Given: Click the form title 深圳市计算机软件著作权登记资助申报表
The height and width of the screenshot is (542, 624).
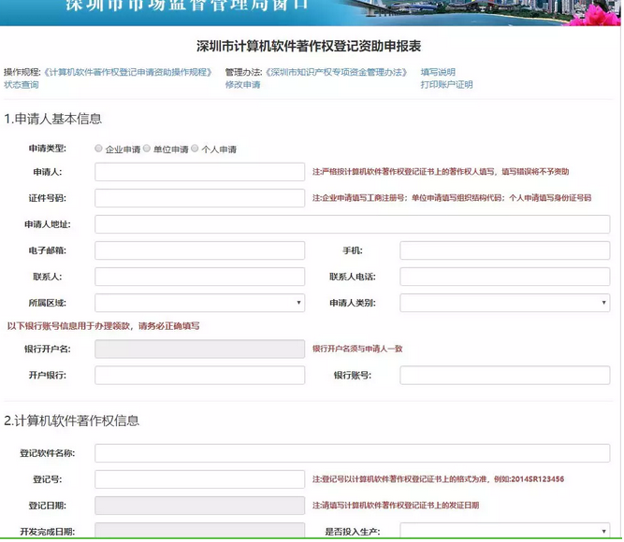Looking at the screenshot, I should pyautogui.click(x=309, y=46).
